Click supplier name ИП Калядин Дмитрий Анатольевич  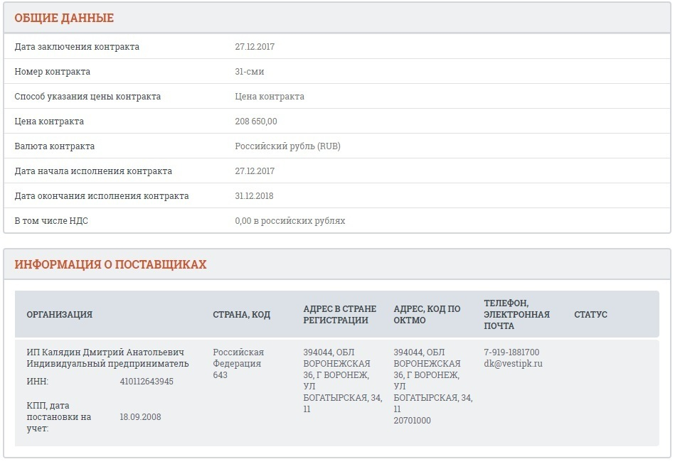105,352
